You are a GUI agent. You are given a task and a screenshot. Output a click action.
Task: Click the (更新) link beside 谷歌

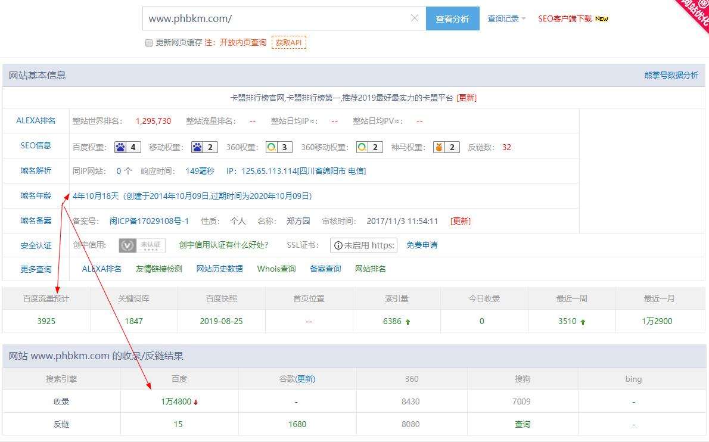click(306, 379)
